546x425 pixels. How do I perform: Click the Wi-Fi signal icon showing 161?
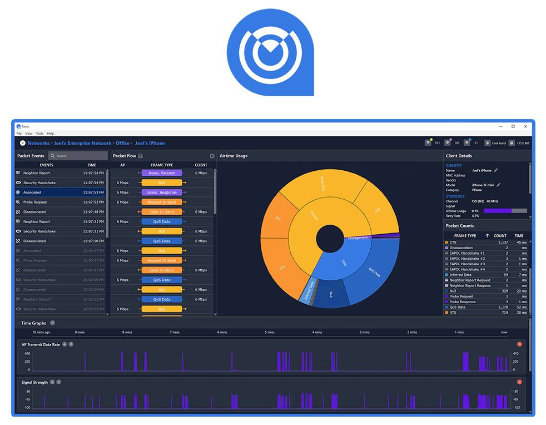pos(428,143)
